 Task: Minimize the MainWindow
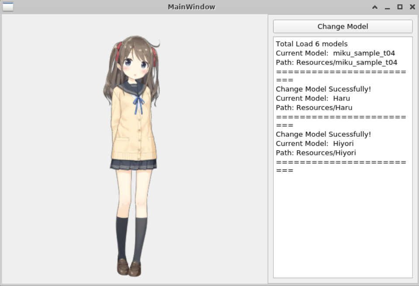coord(387,7)
